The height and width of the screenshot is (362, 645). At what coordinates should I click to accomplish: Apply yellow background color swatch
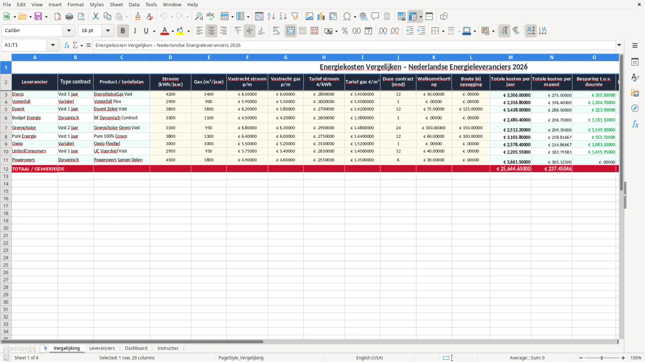[x=181, y=31]
